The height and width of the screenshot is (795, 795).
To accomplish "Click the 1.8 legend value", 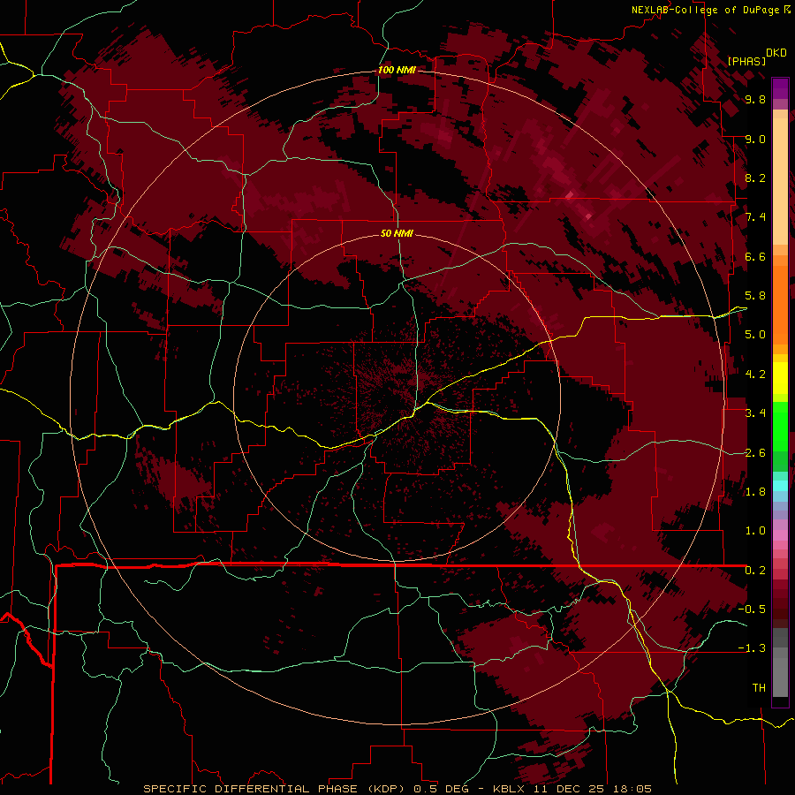I will [755, 492].
